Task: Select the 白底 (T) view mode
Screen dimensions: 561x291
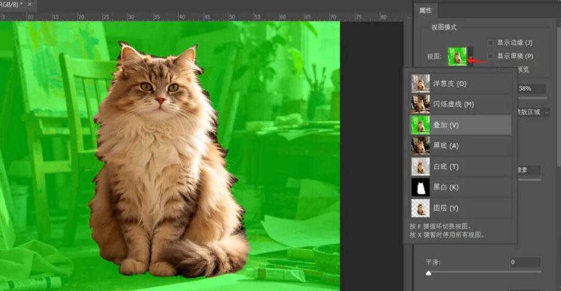Action: (460, 166)
